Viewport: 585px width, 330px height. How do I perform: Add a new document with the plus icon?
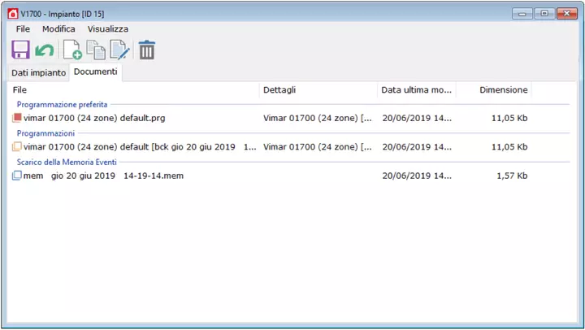(72, 50)
